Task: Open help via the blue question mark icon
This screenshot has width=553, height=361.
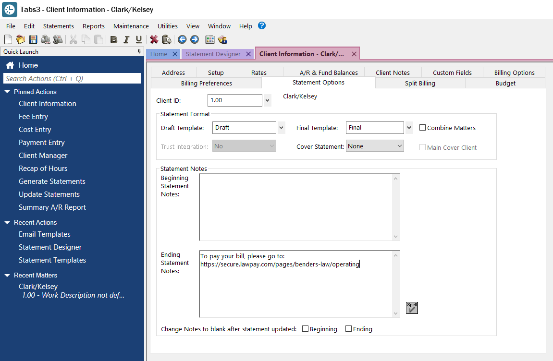Action: (x=262, y=26)
